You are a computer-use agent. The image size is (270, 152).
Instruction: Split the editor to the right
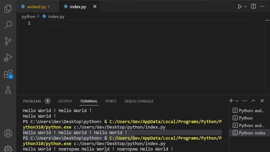pyautogui.click(x=253, y=6)
